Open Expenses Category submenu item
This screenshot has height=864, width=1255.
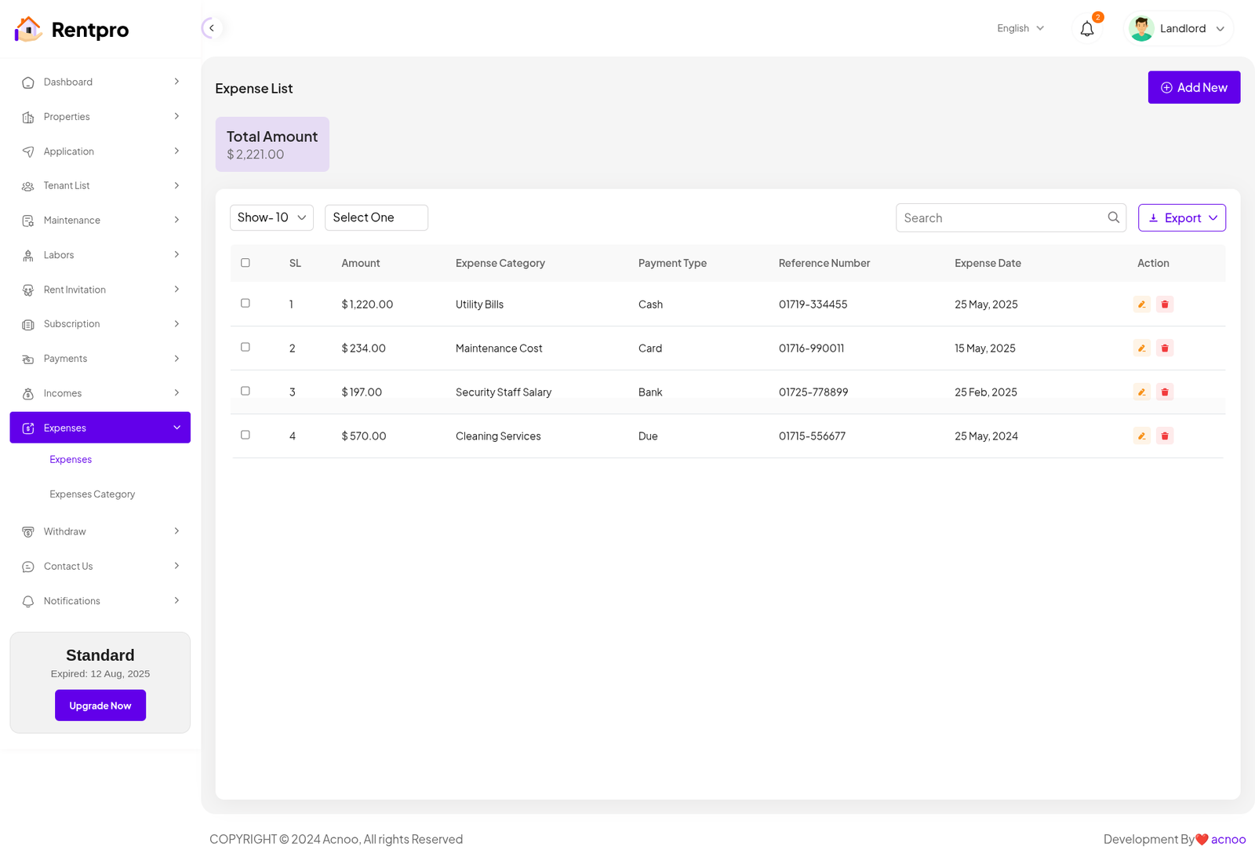pos(92,494)
